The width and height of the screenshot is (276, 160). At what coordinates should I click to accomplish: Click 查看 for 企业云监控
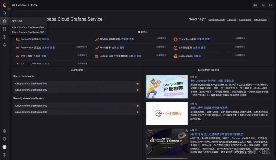(44, 56)
